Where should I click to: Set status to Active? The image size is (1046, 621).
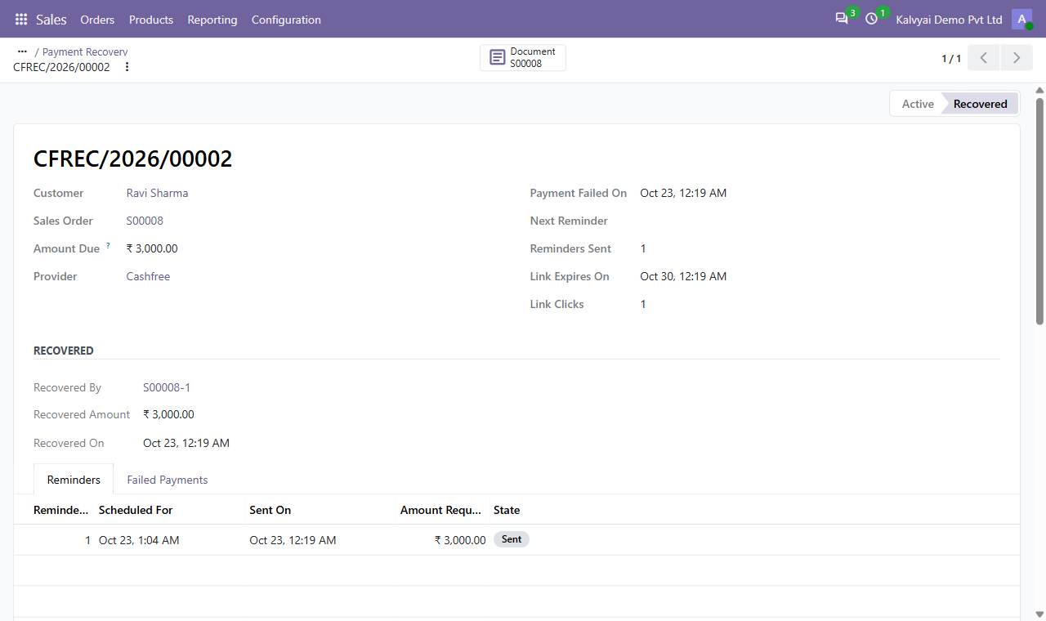[x=918, y=104]
